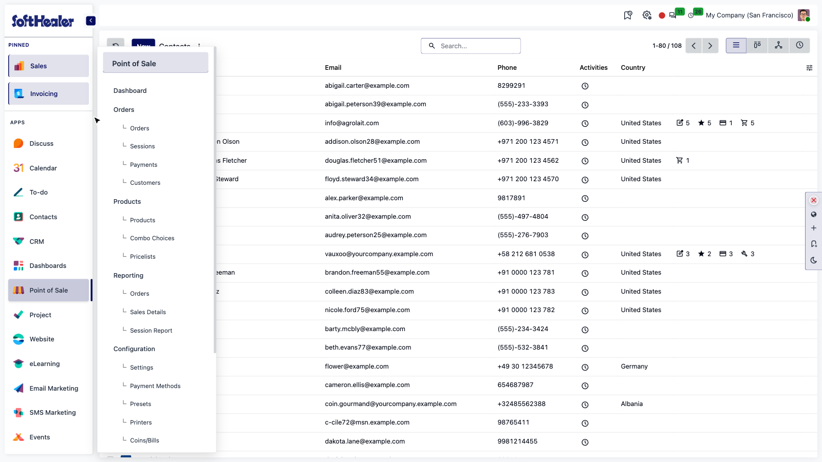
Task: Open column options adjust dropdown
Action: click(x=809, y=68)
